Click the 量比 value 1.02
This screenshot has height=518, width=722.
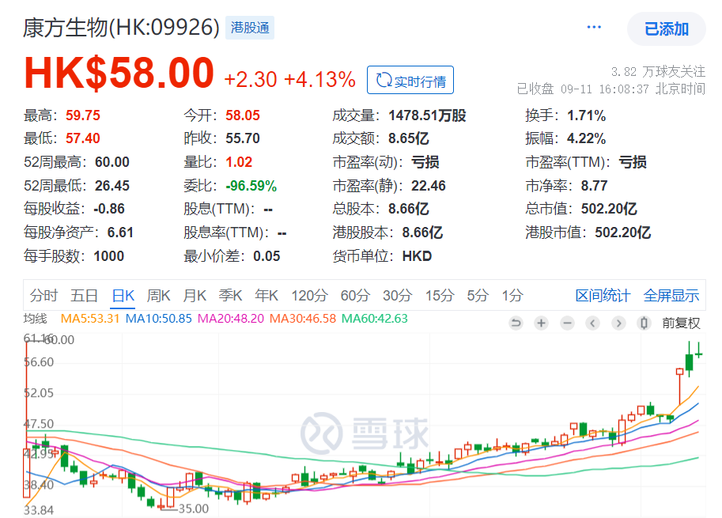(239, 162)
